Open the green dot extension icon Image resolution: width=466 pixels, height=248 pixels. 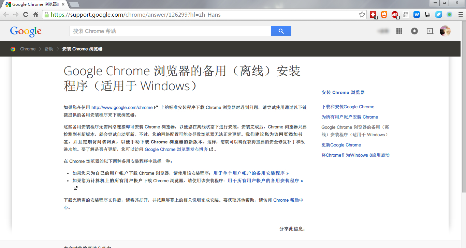449,15
